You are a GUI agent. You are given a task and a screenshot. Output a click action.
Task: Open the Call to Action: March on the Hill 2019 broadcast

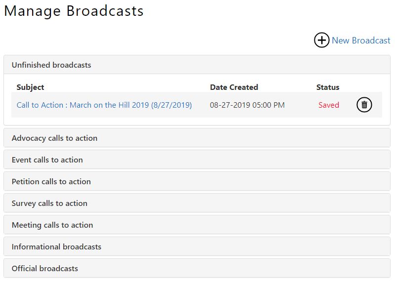104,105
